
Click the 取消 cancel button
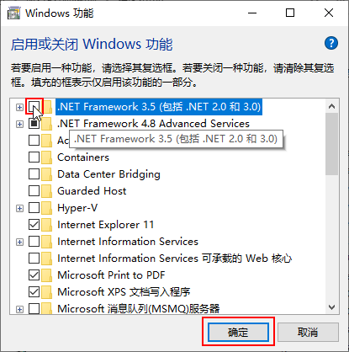(x=308, y=332)
